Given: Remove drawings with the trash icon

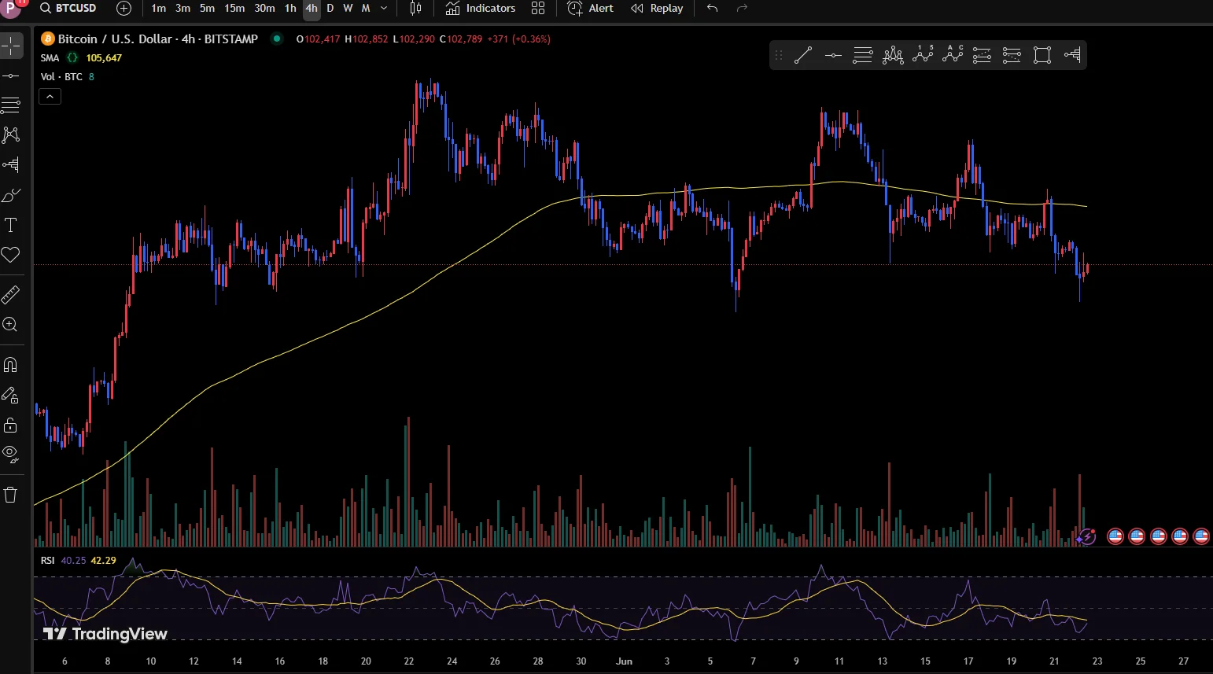Looking at the screenshot, I should 11,495.
